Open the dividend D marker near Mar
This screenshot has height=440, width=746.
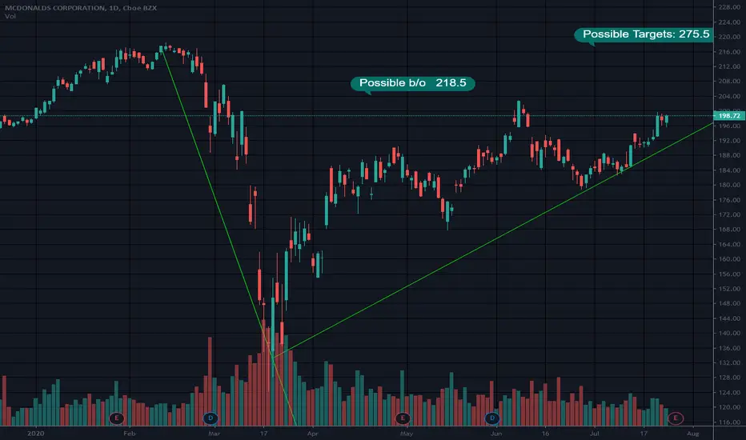[211, 418]
